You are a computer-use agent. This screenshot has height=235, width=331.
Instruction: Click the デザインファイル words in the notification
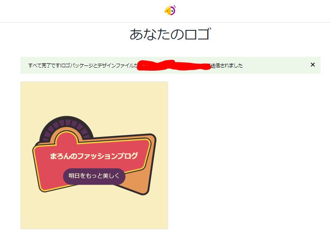tap(116, 65)
